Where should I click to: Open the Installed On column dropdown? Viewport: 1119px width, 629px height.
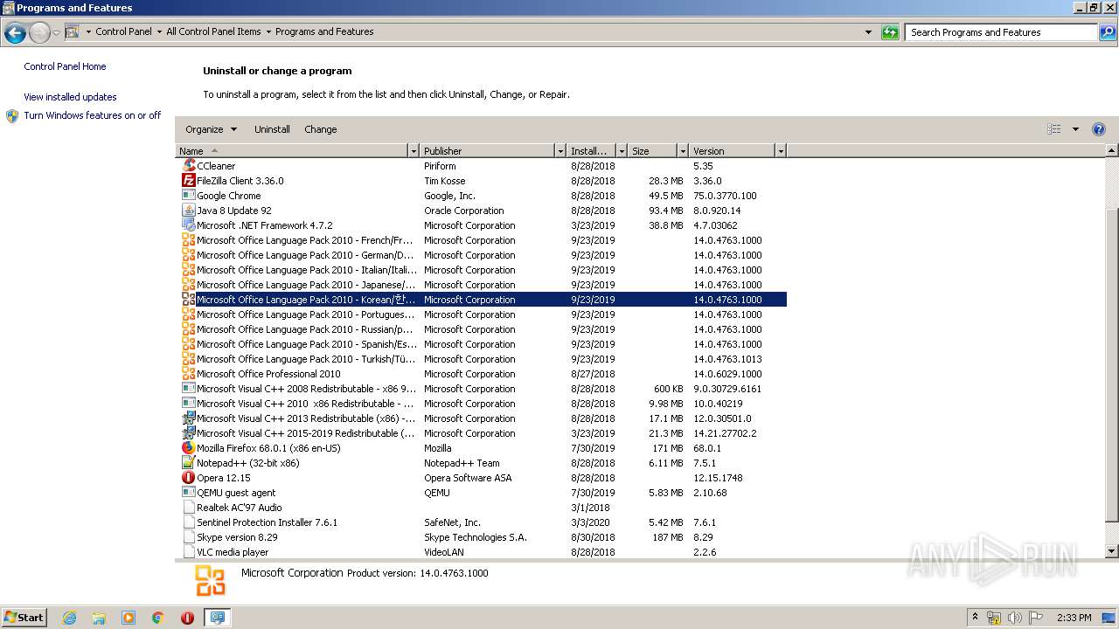[x=622, y=151]
